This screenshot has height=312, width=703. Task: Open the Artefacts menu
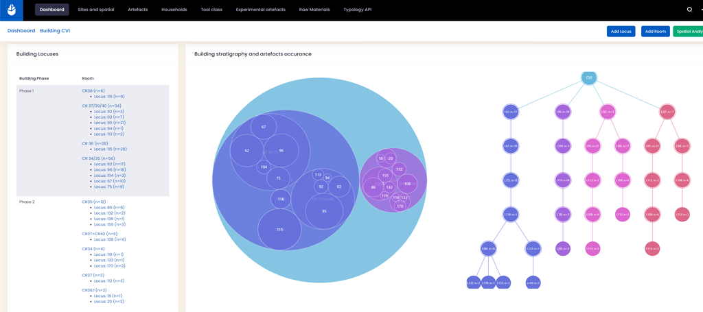(137, 10)
